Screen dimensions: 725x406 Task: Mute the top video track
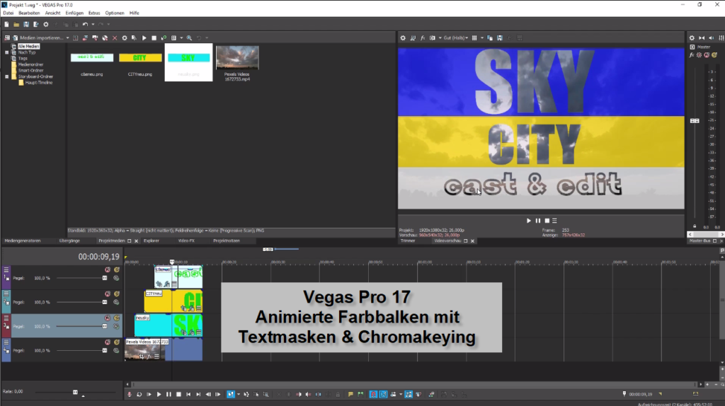[108, 269]
